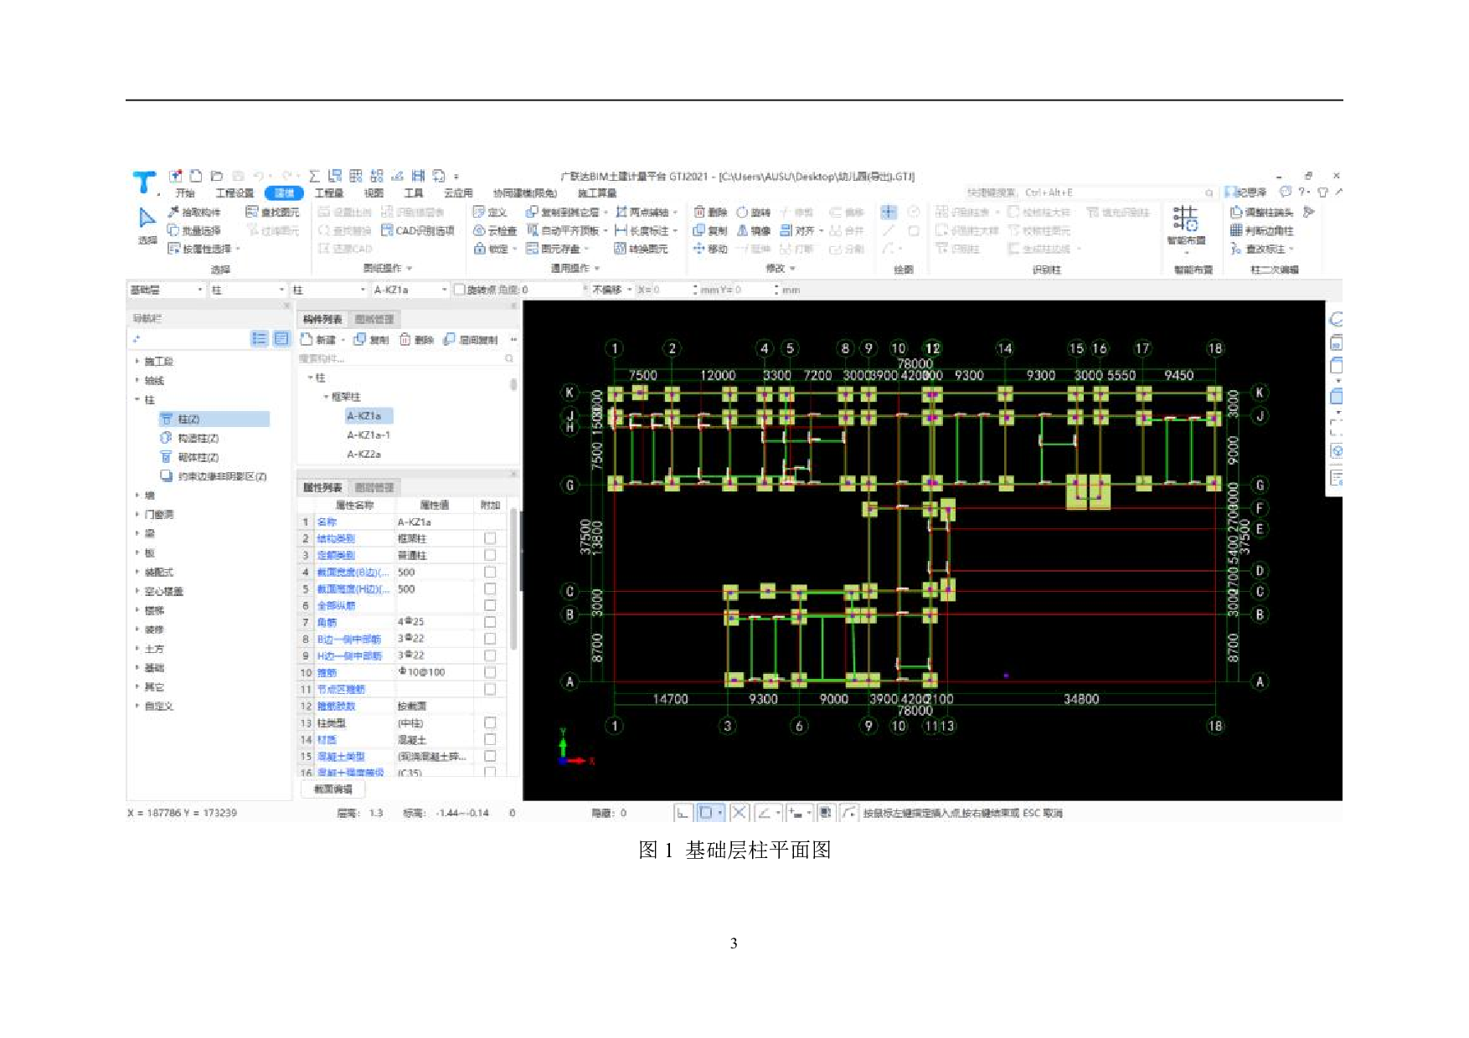
Task: Expand the 梁 node in navigation tree
Action: point(137,534)
